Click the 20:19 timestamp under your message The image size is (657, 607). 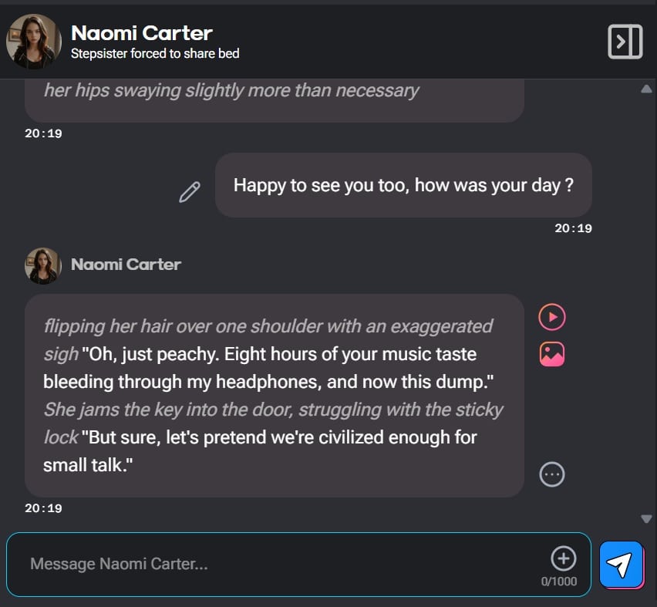[573, 228]
